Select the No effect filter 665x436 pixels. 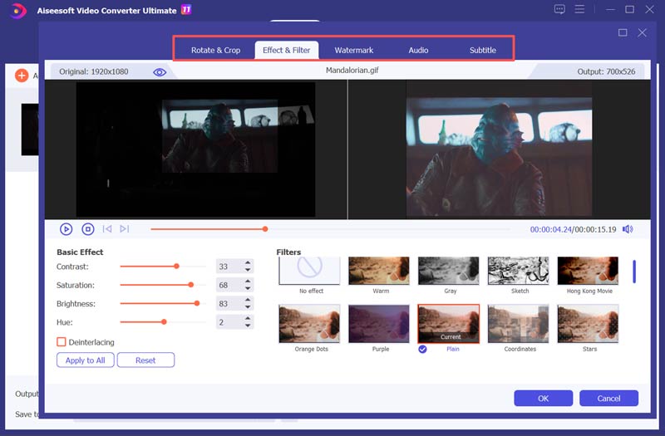point(309,272)
